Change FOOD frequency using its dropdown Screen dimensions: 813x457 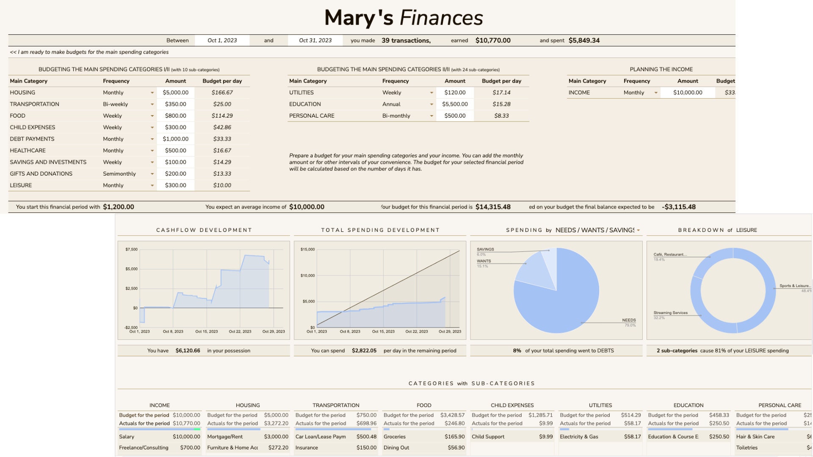point(152,116)
